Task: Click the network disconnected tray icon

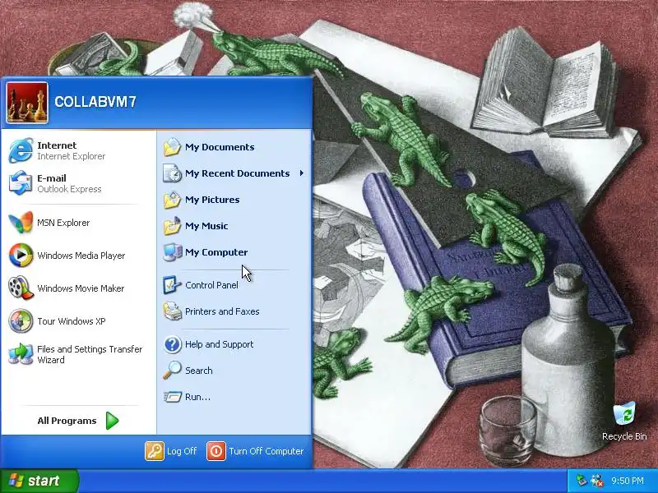Action: 597,480
